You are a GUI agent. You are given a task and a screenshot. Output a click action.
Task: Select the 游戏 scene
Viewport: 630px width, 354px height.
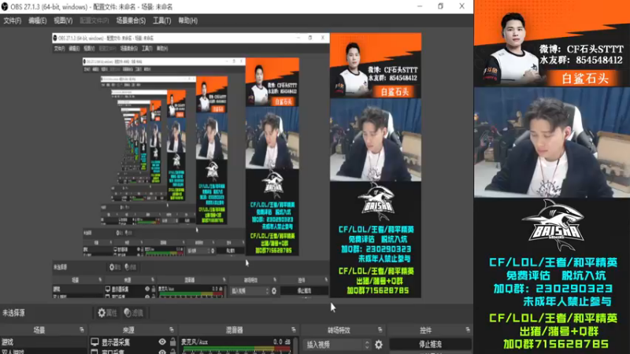click(43, 342)
